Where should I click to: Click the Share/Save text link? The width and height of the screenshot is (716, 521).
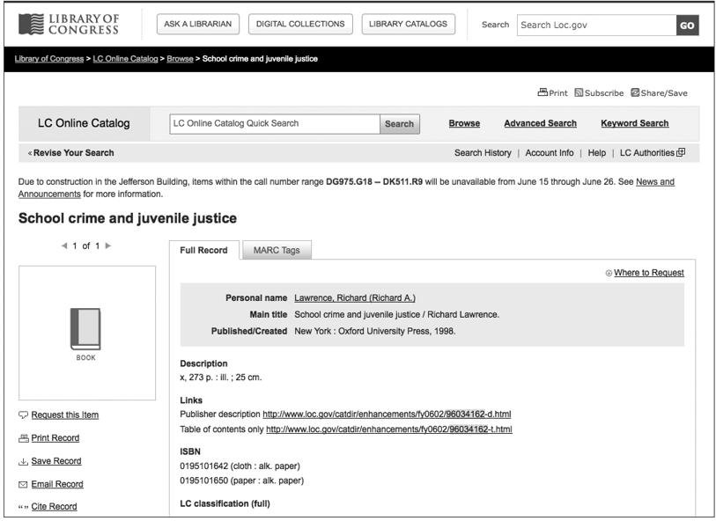click(x=664, y=93)
